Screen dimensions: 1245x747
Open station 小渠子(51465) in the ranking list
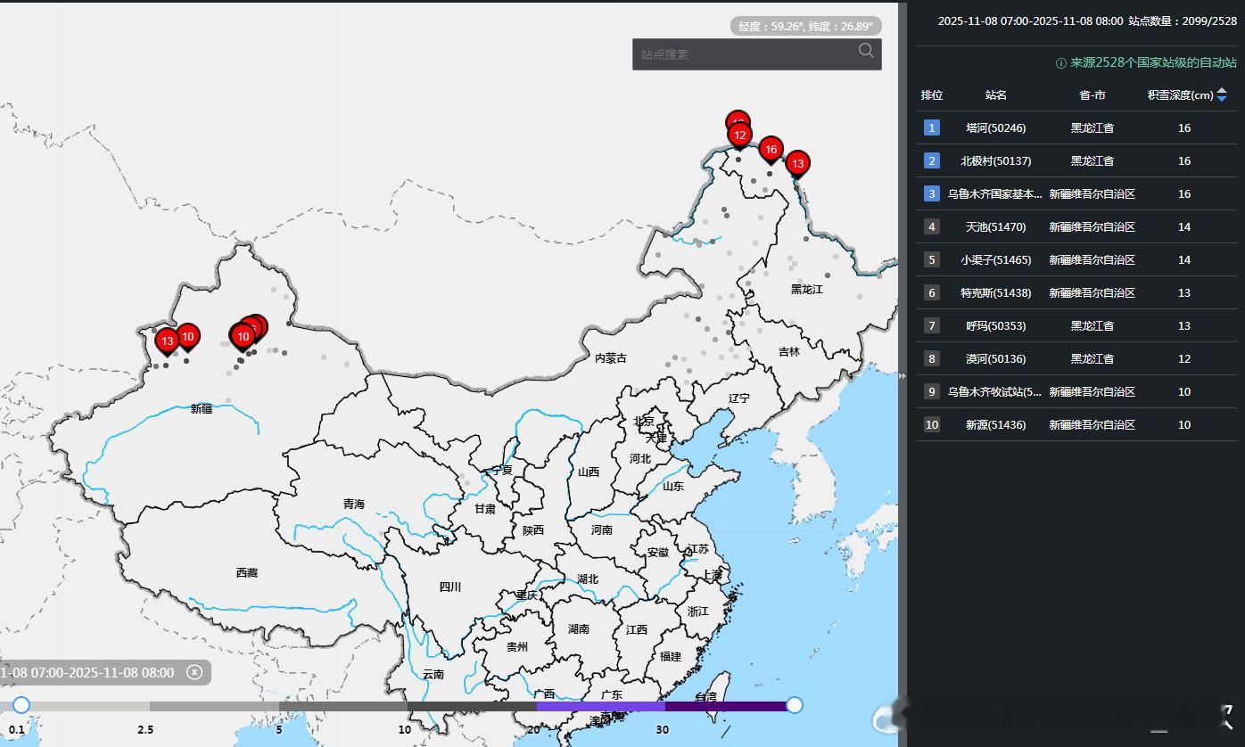point(996,260)
